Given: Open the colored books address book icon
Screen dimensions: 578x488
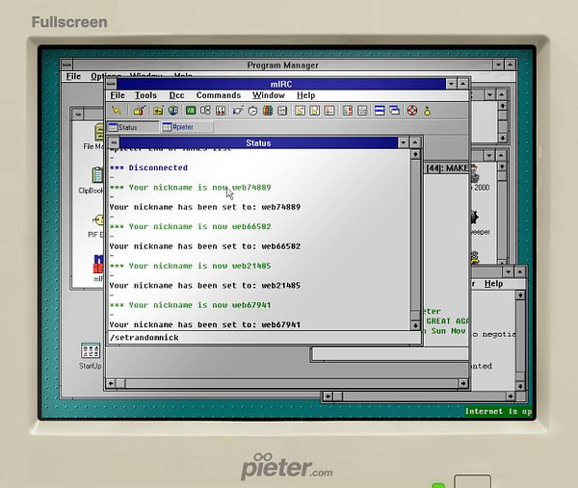Looking at the screenshot, I should tap(268, 111).
